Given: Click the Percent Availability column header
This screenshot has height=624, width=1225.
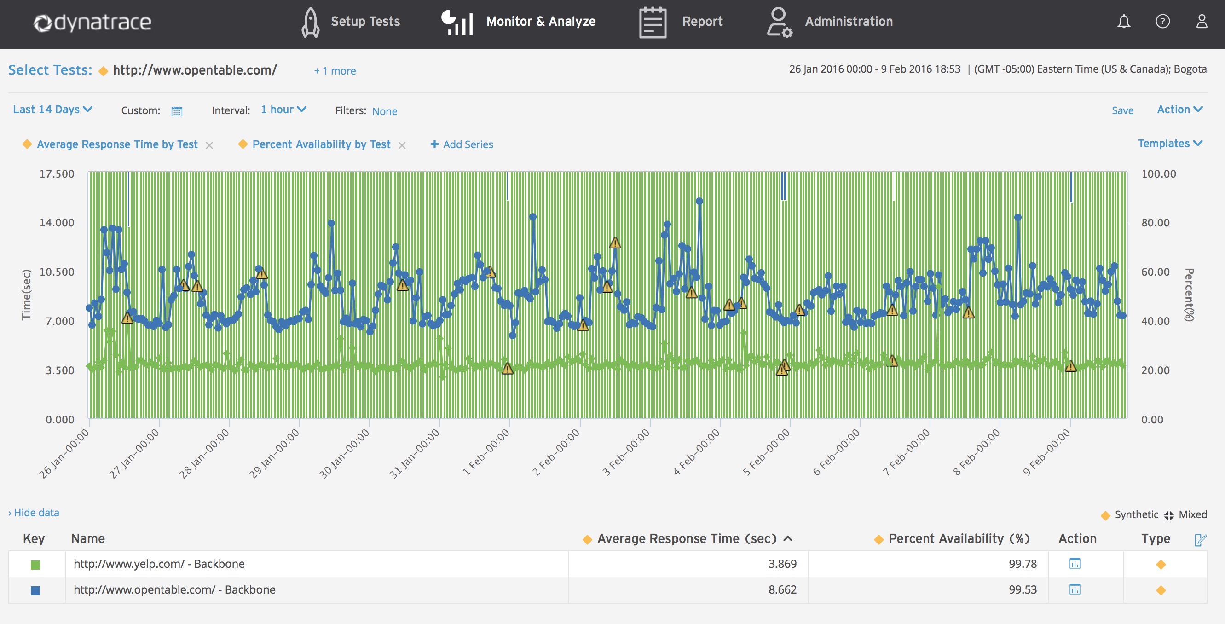Looking at the screenshot, I should tap(959, 538).
